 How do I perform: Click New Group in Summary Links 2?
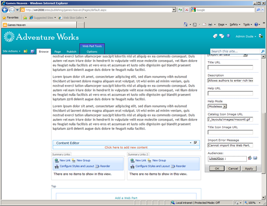point(159,160)
